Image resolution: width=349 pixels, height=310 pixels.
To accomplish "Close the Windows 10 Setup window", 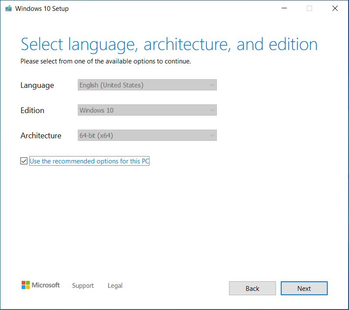I will point(335,8).
